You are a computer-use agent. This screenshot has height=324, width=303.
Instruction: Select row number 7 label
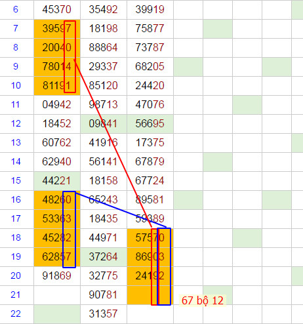[16, 29]
